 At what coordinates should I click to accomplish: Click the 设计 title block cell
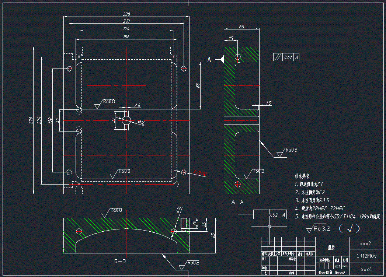(x=264, y=259)
